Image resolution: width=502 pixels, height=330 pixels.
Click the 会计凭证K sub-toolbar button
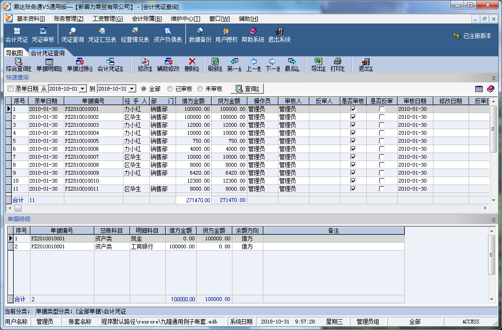point(110,65)
